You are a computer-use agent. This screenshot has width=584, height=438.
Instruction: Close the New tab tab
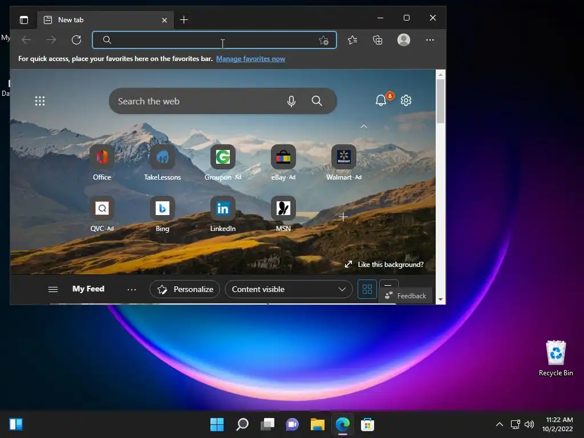click(x=164, y=20)
